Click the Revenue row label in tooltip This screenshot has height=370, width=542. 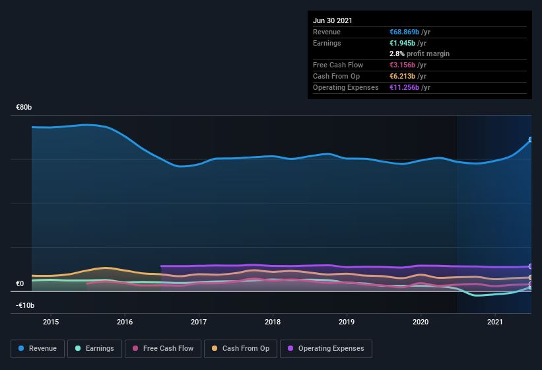click(x=327, y=32)
